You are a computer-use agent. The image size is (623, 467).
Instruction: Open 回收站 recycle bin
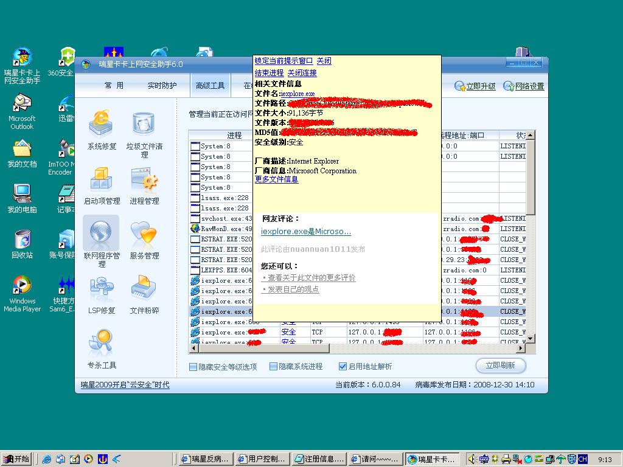(x=23, y=244)
